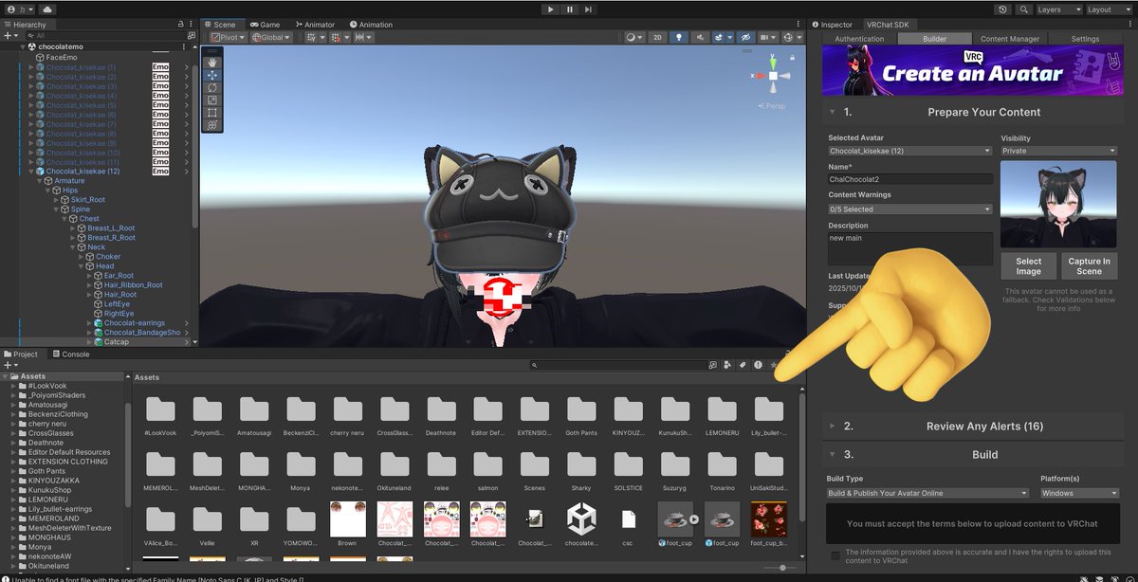Click the avatar Name input field
This screenshot has height=582, width=1138.
(910, 179)
